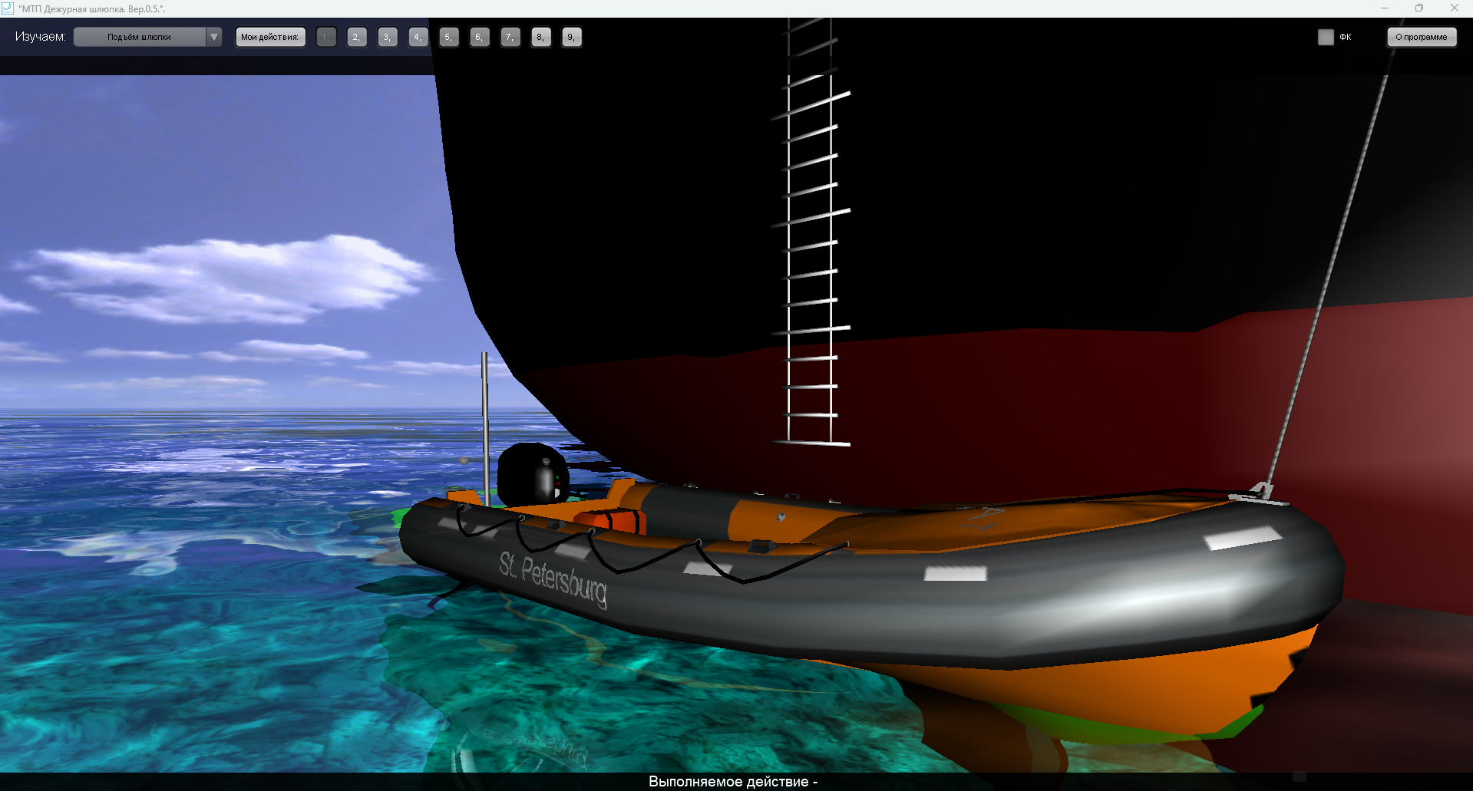Screen dimensions: 1473x791
Task: Click the black outboard motor on boat
Action: (x=532, y=472)
